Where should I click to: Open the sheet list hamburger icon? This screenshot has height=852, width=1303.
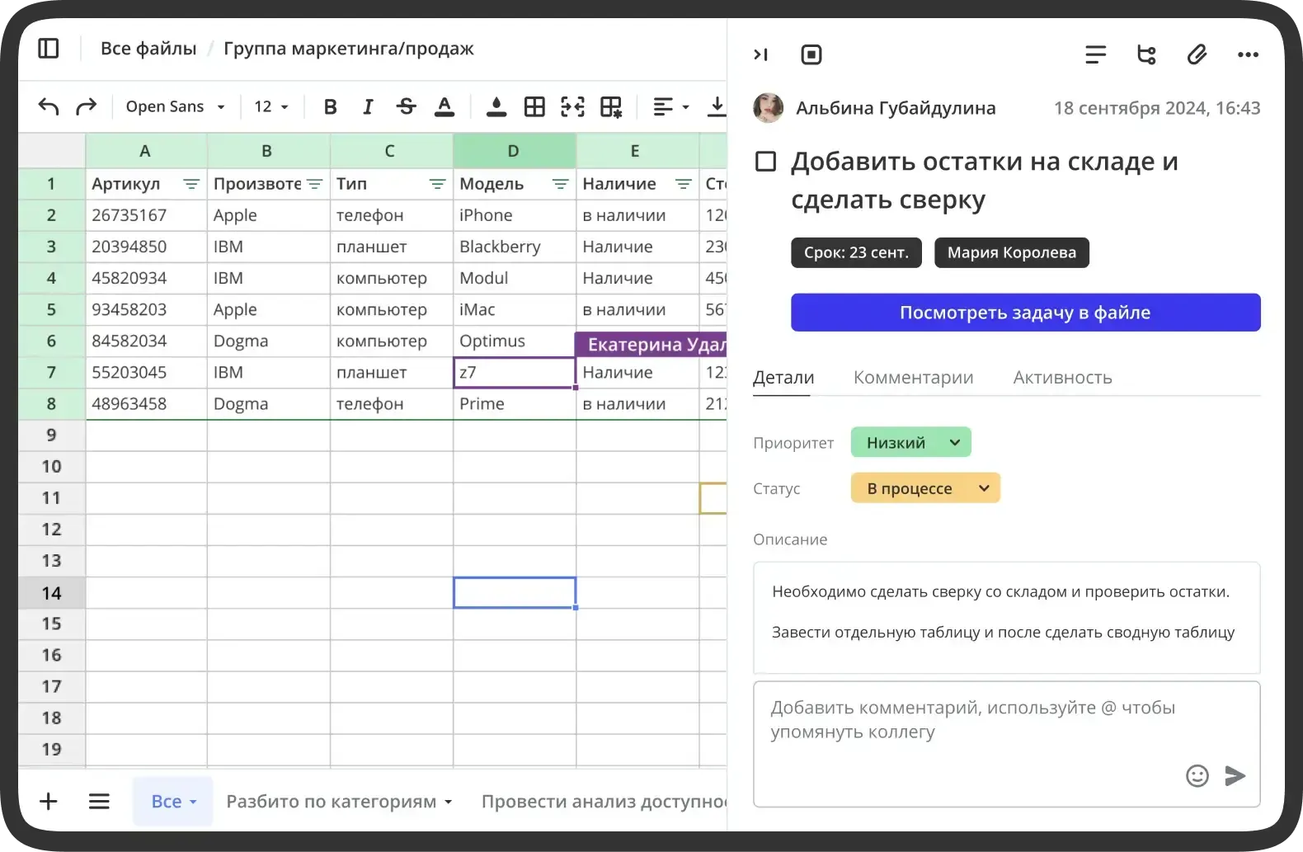[x=99, y=801]
